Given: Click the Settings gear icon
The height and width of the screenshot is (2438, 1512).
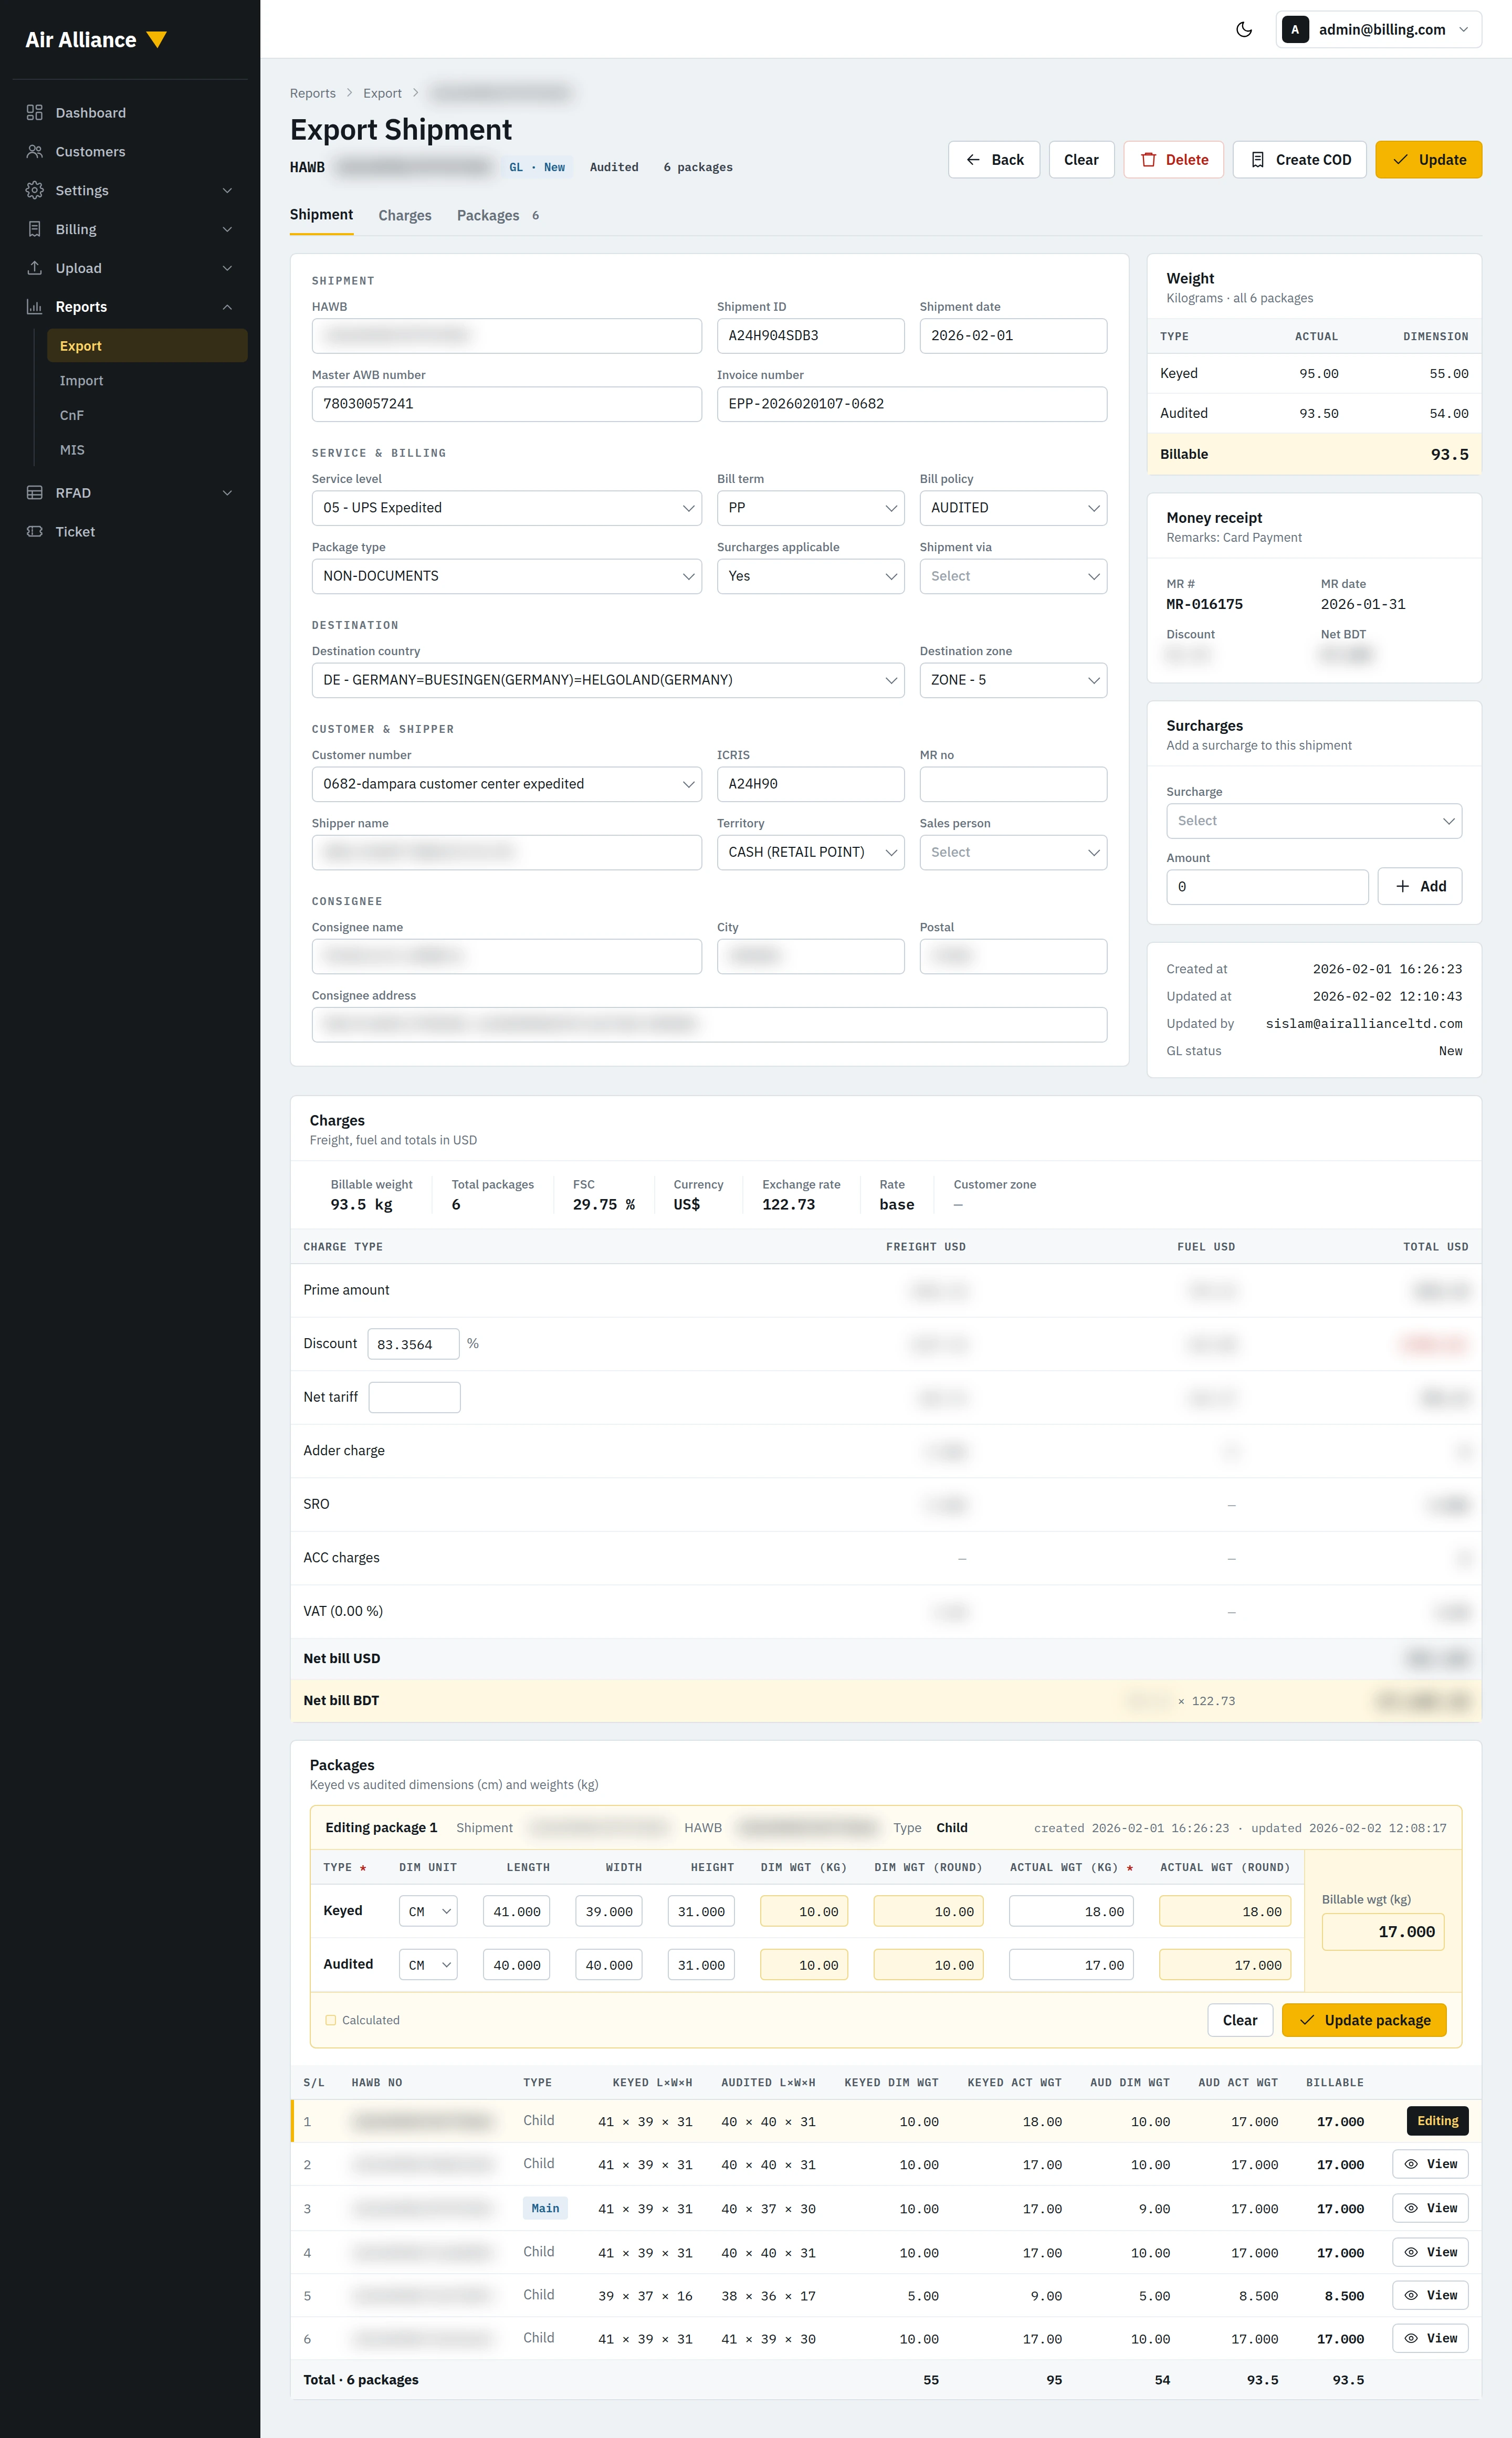Looking at the screenshot, I should tap(35, 190).
